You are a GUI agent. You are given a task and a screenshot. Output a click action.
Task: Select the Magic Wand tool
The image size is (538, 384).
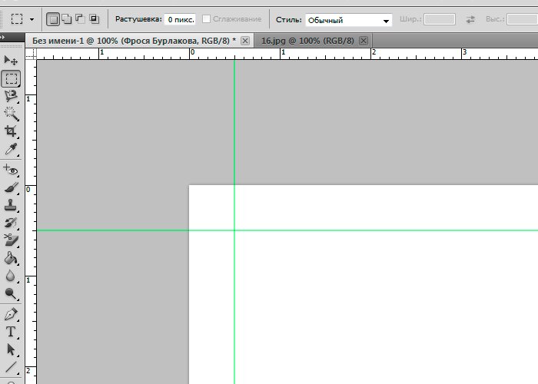(11, 114)
